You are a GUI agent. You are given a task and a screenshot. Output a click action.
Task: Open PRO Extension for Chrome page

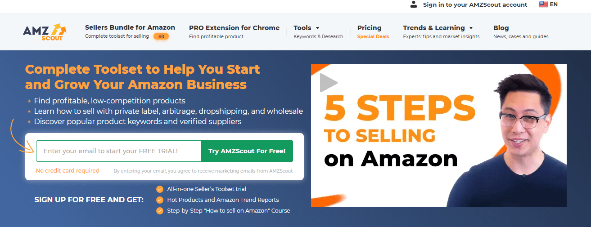click(234, 28)
